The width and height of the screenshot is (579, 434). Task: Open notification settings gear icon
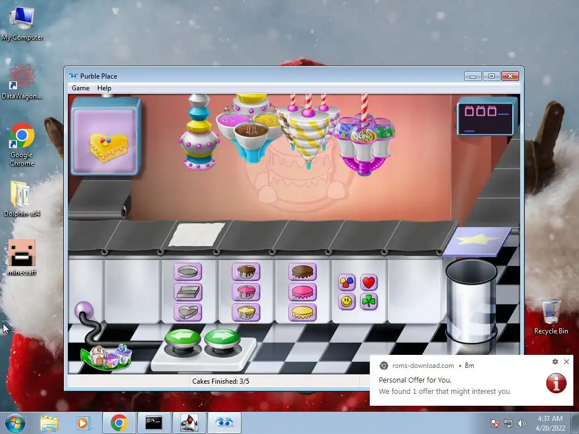pyautogui.click(x=555, y=362)
